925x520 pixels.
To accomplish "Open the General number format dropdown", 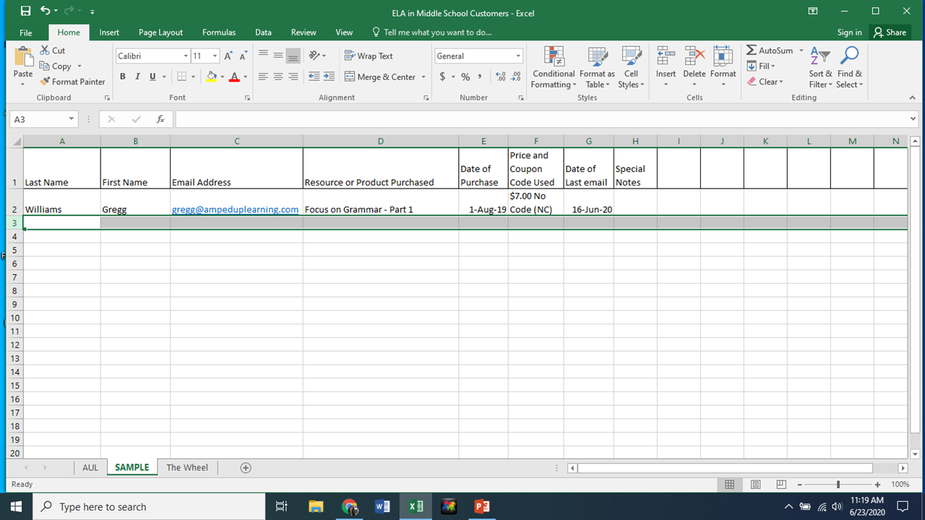I will pyautogui.click(x=518, y=56).
